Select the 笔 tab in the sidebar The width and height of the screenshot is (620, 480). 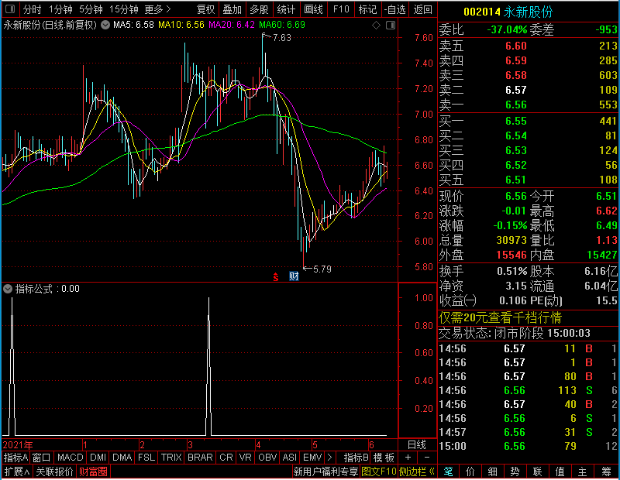click(x=448, y=471)
